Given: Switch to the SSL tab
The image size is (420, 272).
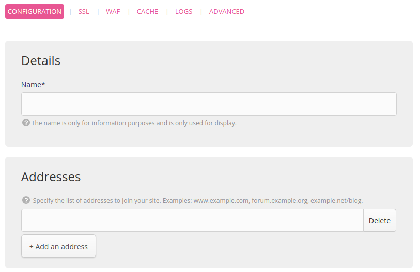Looking at the screenshot, I should [x=84, y=11].
